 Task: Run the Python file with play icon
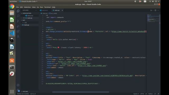[x=151, y=10]
